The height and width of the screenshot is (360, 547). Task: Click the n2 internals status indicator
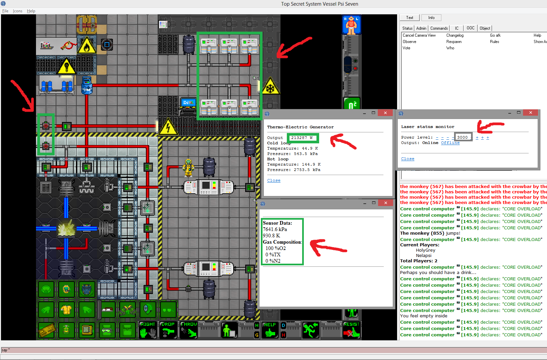[352, 104]
